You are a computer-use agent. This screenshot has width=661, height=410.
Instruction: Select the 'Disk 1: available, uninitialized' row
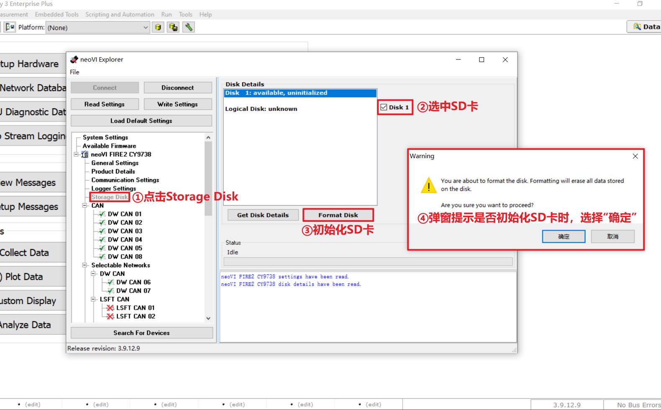point(300,93)
